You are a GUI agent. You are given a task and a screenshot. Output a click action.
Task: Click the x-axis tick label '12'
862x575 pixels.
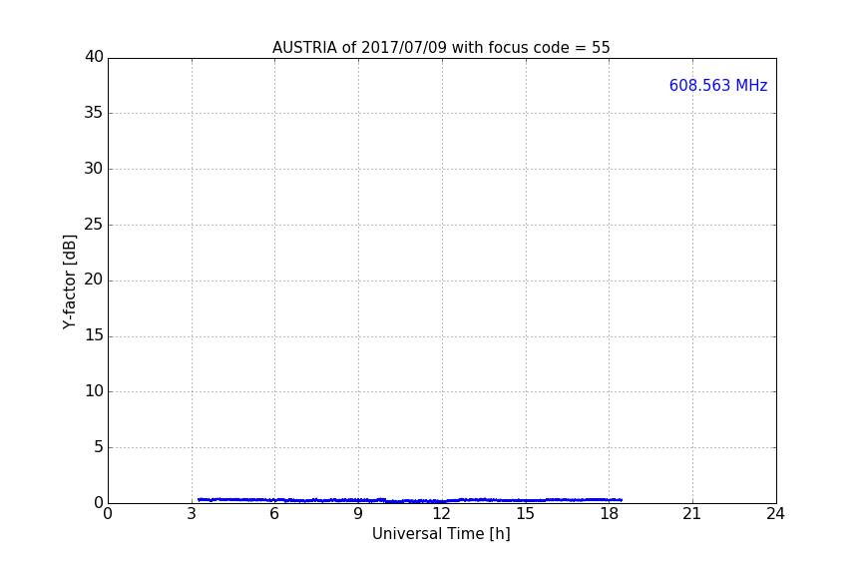pos(441,514)
